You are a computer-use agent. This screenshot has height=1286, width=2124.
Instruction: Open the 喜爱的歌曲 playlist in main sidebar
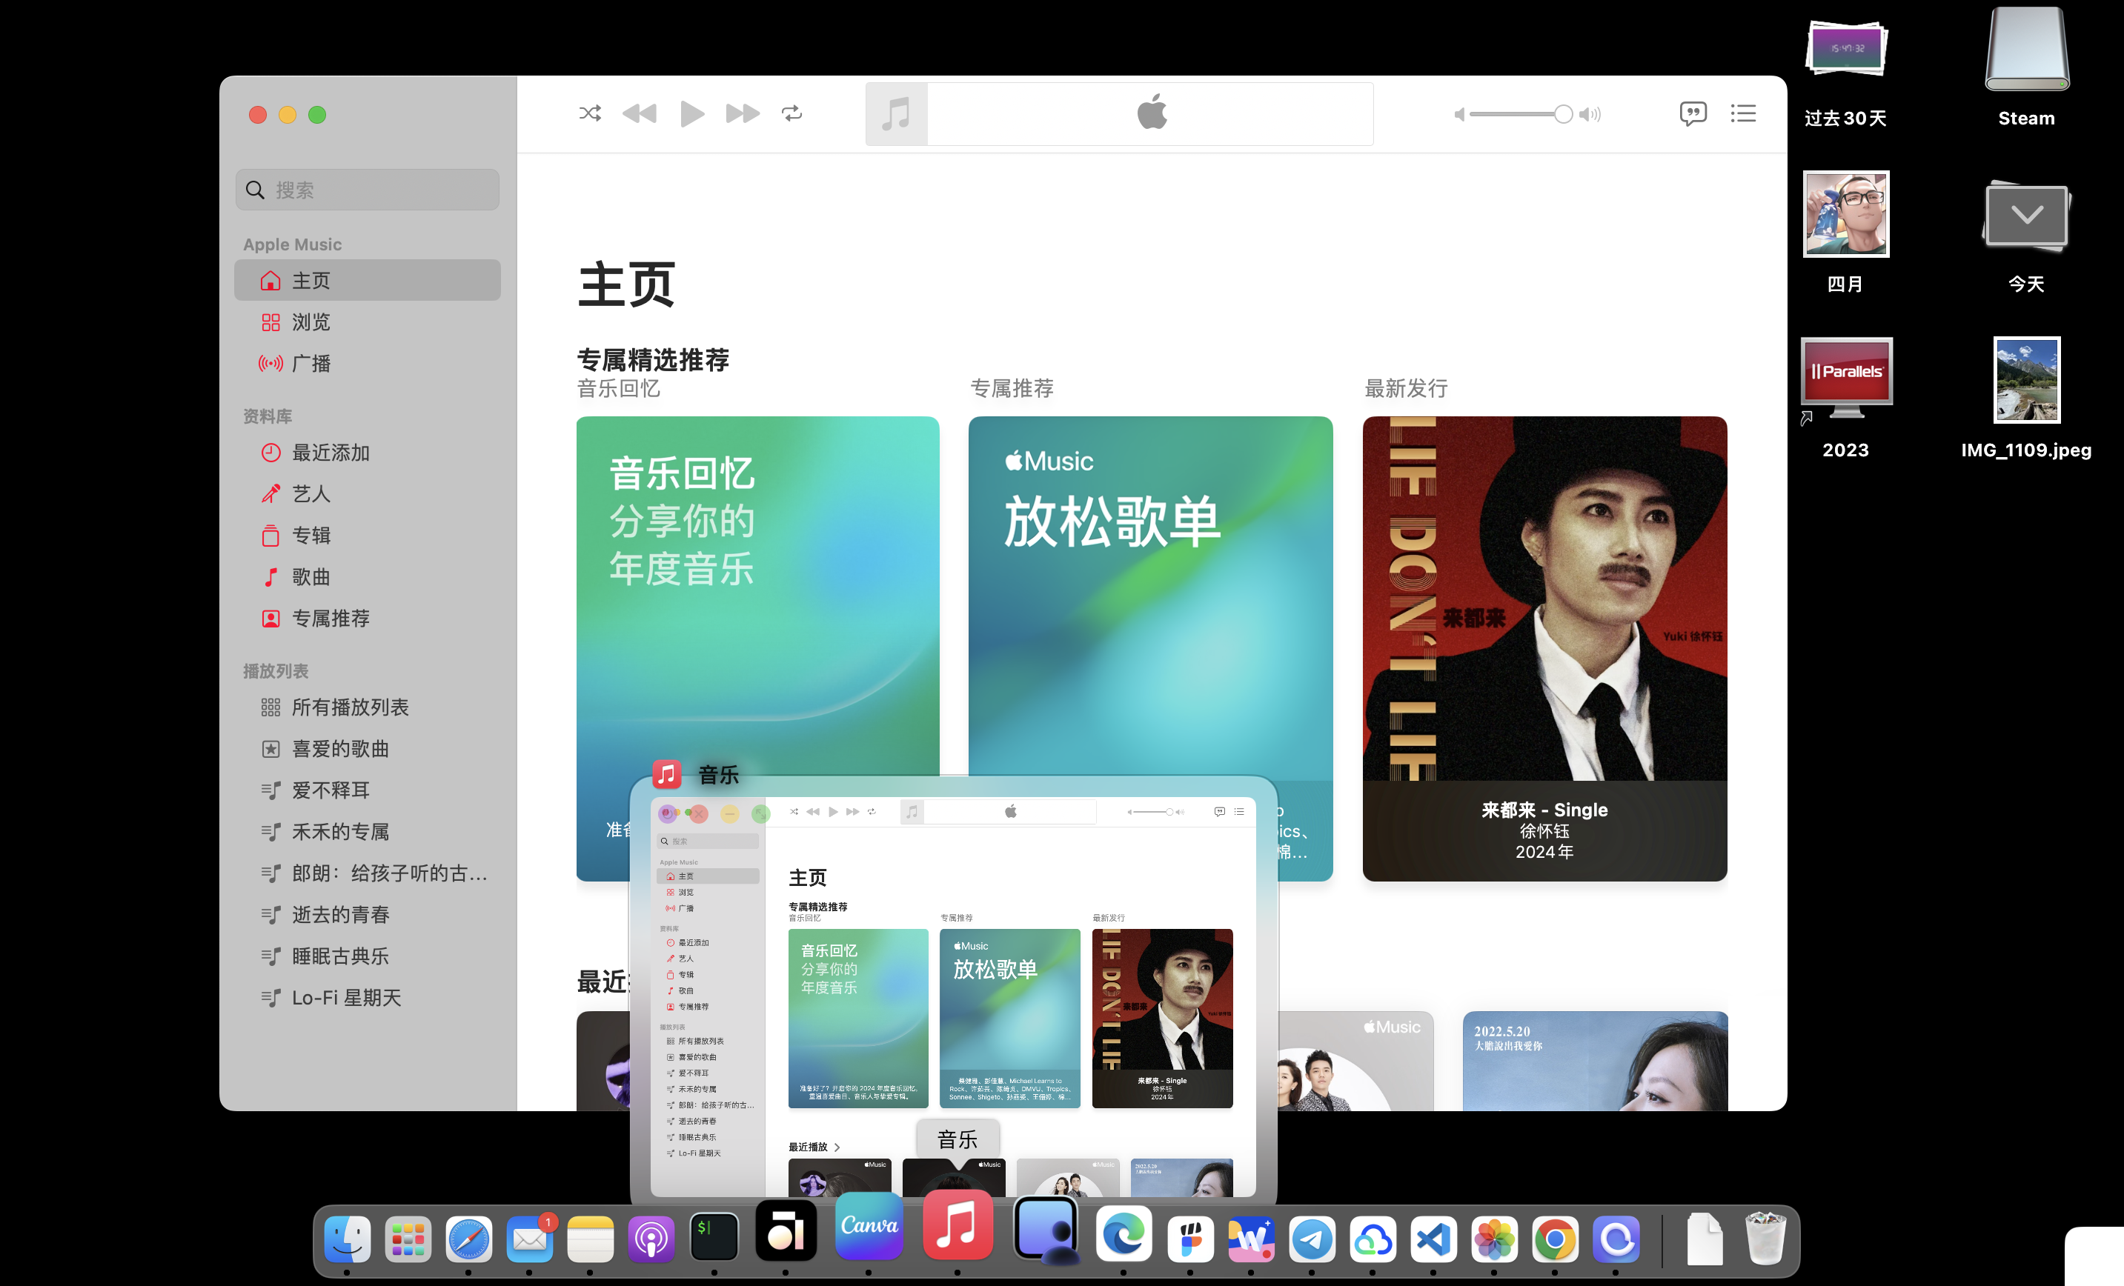[368, 748]
